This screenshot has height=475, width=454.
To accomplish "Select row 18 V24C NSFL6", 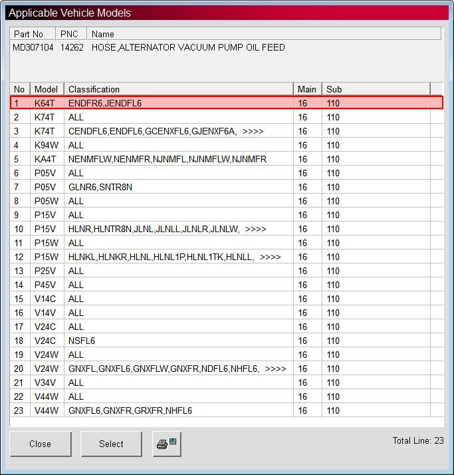I will [x=227, y=341].
